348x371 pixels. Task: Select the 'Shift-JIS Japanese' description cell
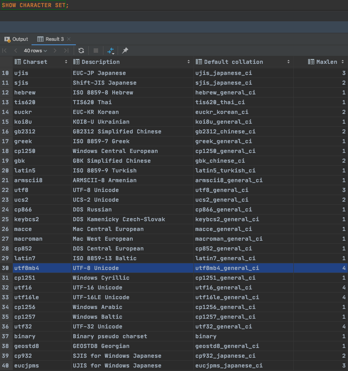point(132,83)
